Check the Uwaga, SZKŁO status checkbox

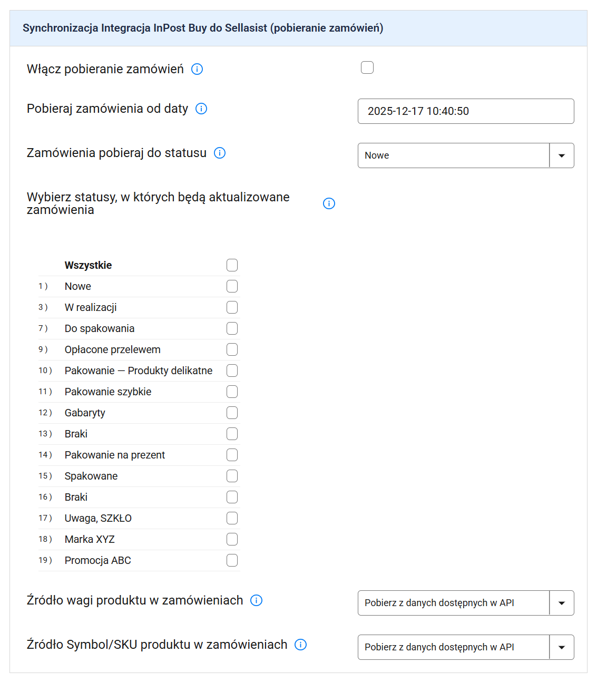coord(232,518)
